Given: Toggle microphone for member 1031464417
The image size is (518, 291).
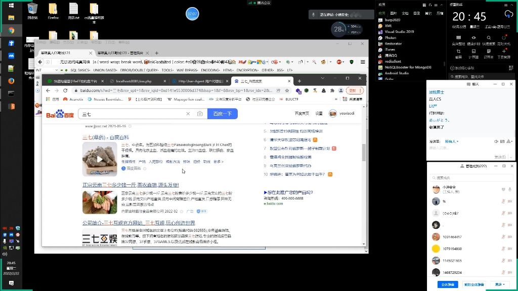Looking at the screenshot, I should (503, 237).
